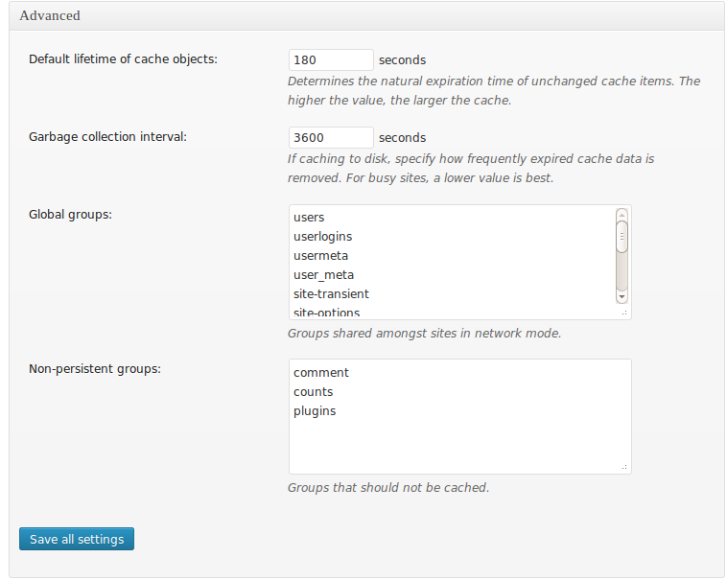Click the 'plugins' line in Non-persistent groups
Image resolution: width=727 pixels, height=581 pixels.
tap(315, 411)
